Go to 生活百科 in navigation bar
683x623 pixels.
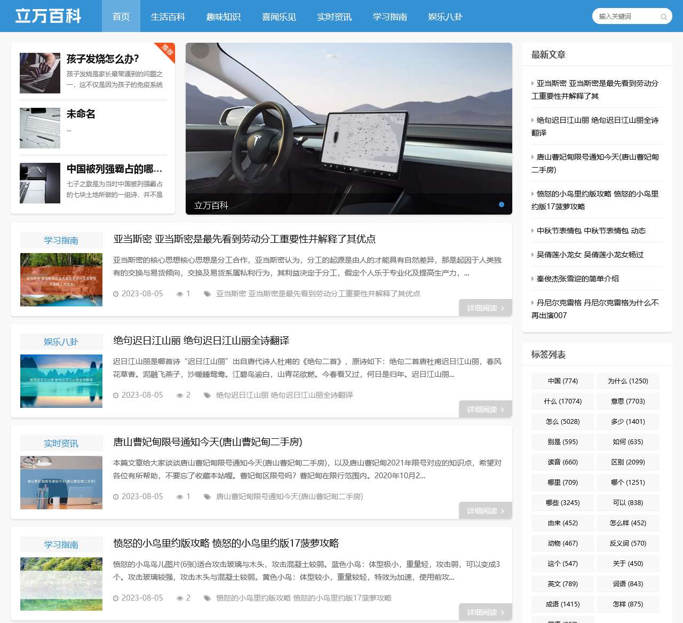tap(168, 16)
